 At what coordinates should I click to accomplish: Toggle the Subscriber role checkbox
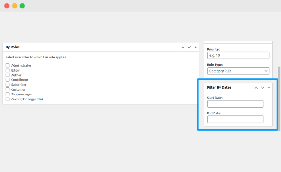(x=8, y=85)
